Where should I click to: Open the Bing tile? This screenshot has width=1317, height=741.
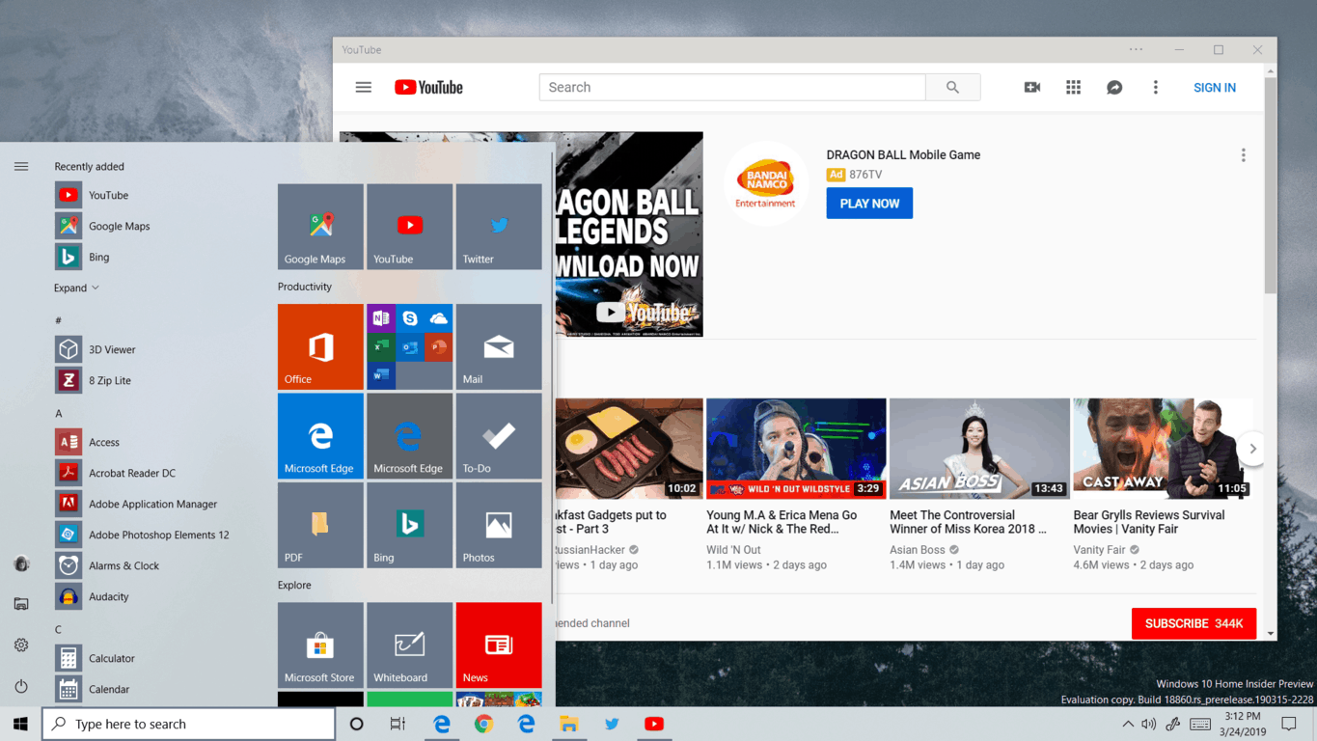point(409,525)
